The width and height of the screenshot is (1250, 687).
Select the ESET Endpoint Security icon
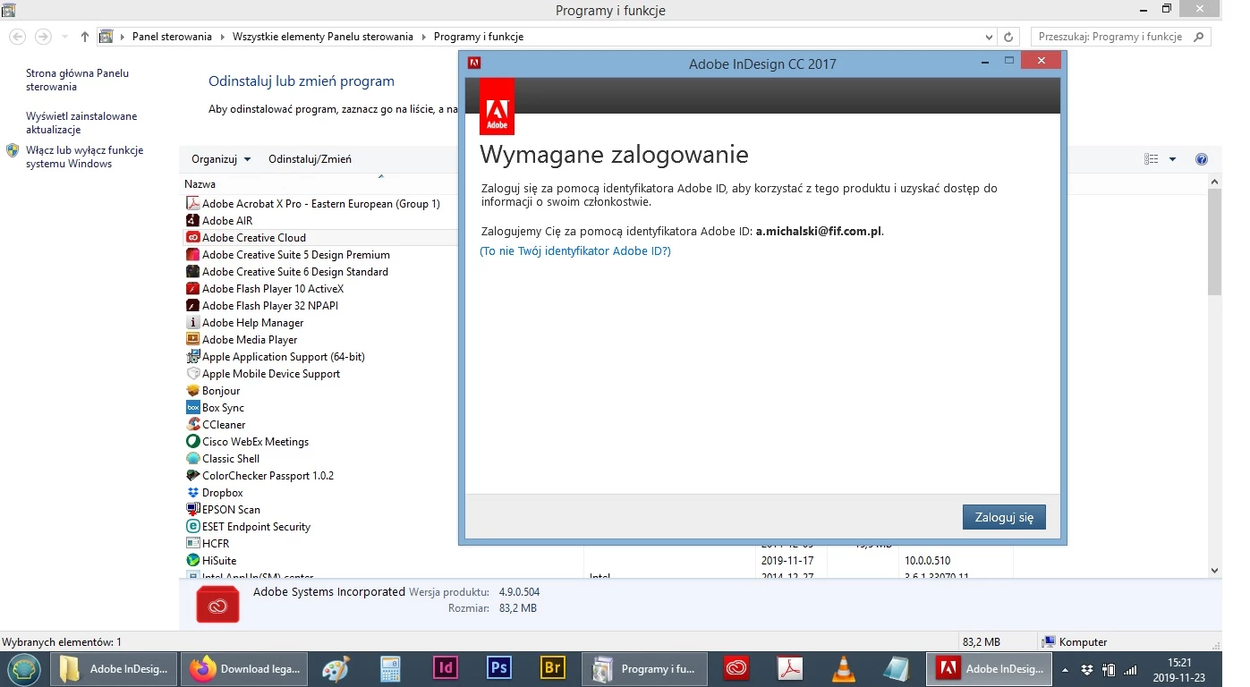coord(192,527)
